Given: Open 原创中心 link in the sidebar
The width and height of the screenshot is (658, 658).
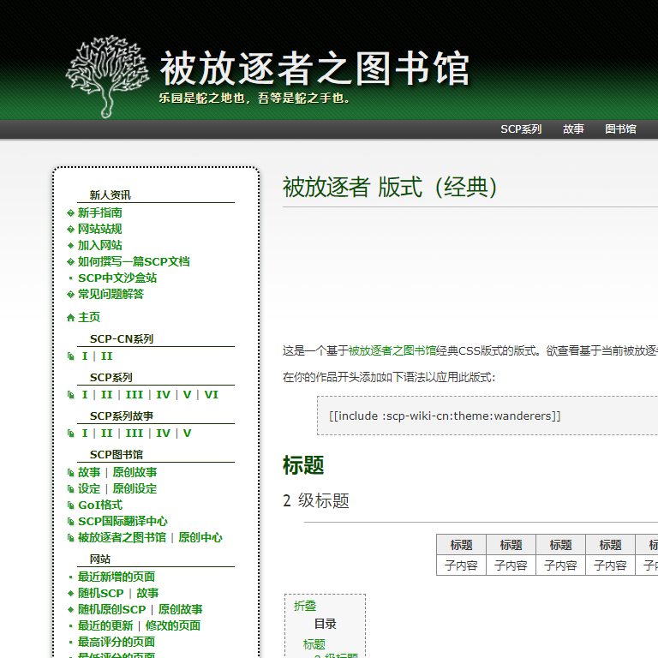Looking at the screenshot, I should click(200, 537).
